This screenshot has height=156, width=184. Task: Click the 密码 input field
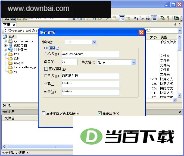90,84
